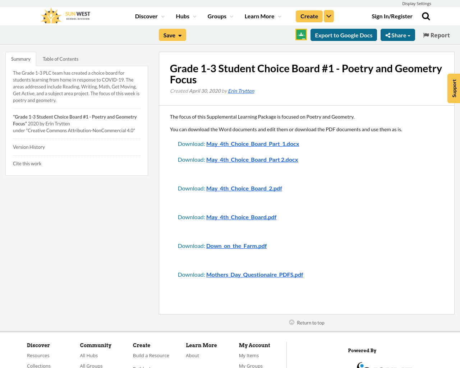Open Version History
The height and width of the screenshot is (368, 460).
(29, 147)
